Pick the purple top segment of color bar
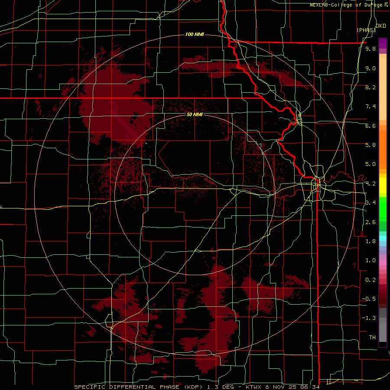 click(x=383, y=43)
